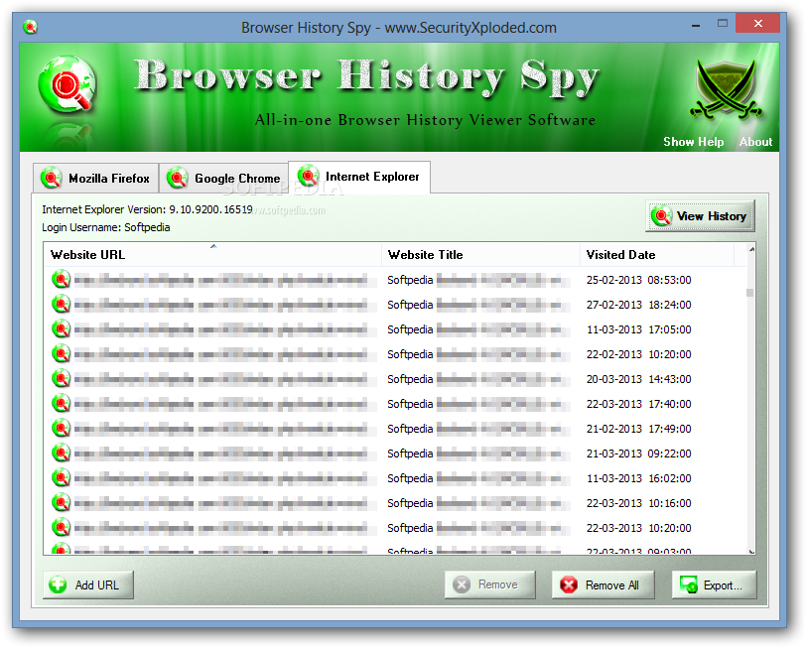Click the crossed swords shield emblem
Viewport: 807px width, 648px height.
[x=726, y=88]
